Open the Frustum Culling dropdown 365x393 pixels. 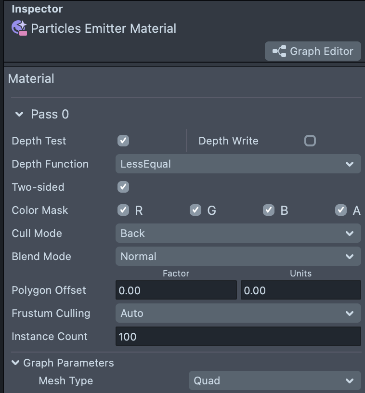click(x=238, y=313)
